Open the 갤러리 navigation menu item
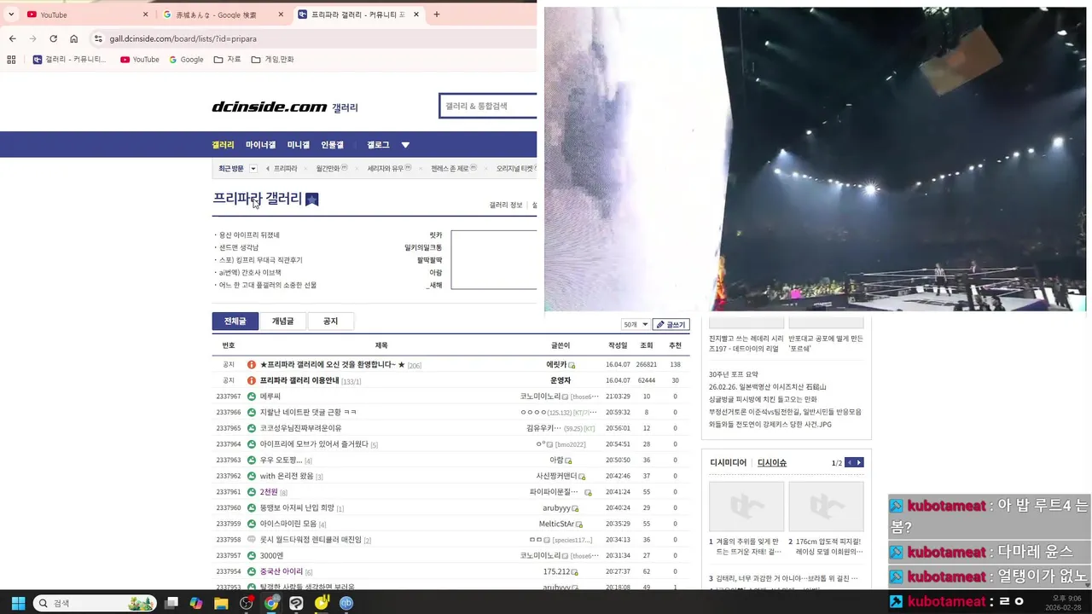The width and height of the screenshot is (1092, 614). tap(223, 145)
